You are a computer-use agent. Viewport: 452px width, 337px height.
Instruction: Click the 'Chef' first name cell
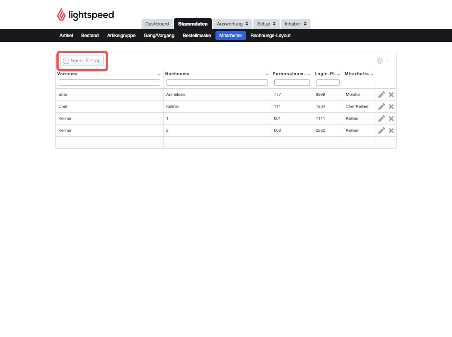point(109,107)
